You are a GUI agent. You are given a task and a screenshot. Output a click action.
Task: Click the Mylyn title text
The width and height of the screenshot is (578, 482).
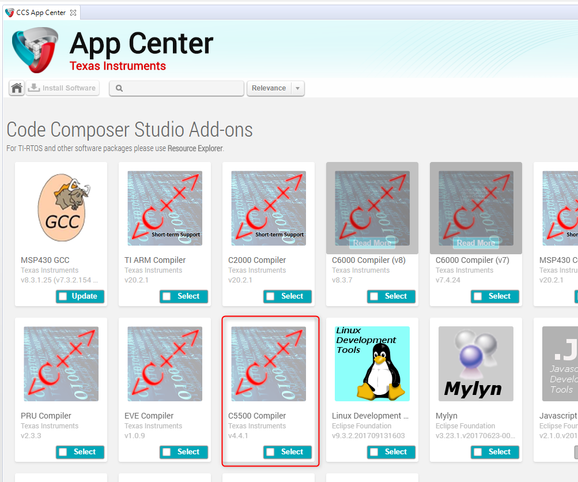(x=447, y=416)
